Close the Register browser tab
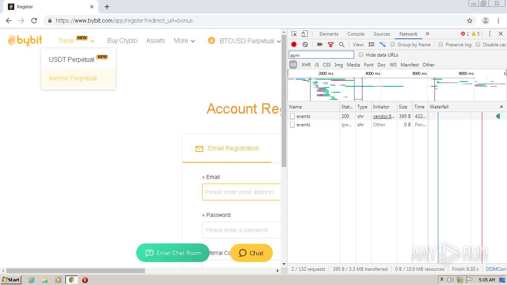This screenshot has height=285, width=507. (x=92, y=7)
